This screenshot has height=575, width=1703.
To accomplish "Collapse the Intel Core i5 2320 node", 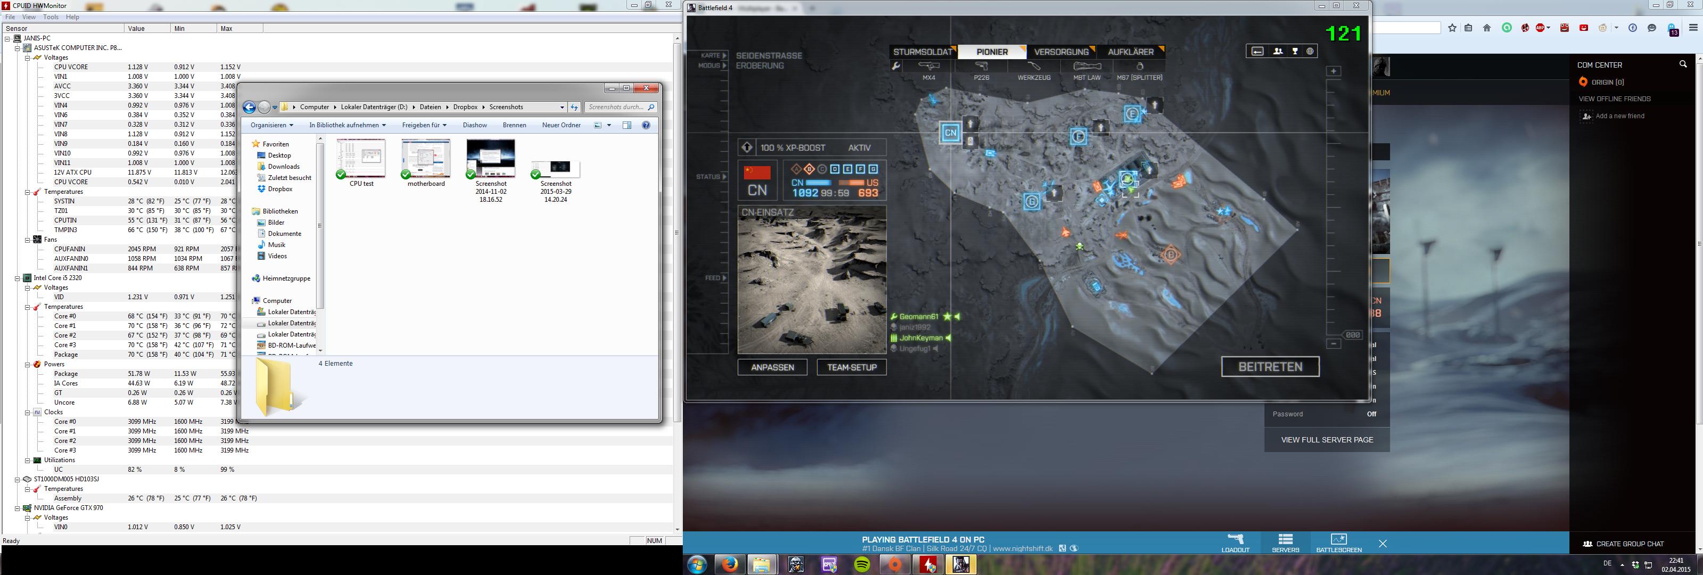I will click(18, 278).
